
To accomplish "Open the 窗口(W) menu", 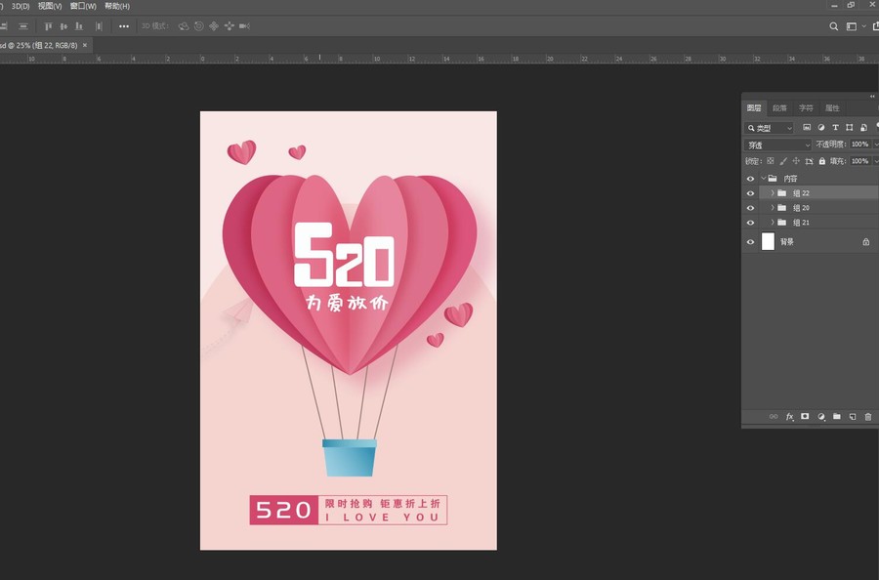I will pyautogui.click(x=84, y=6).
